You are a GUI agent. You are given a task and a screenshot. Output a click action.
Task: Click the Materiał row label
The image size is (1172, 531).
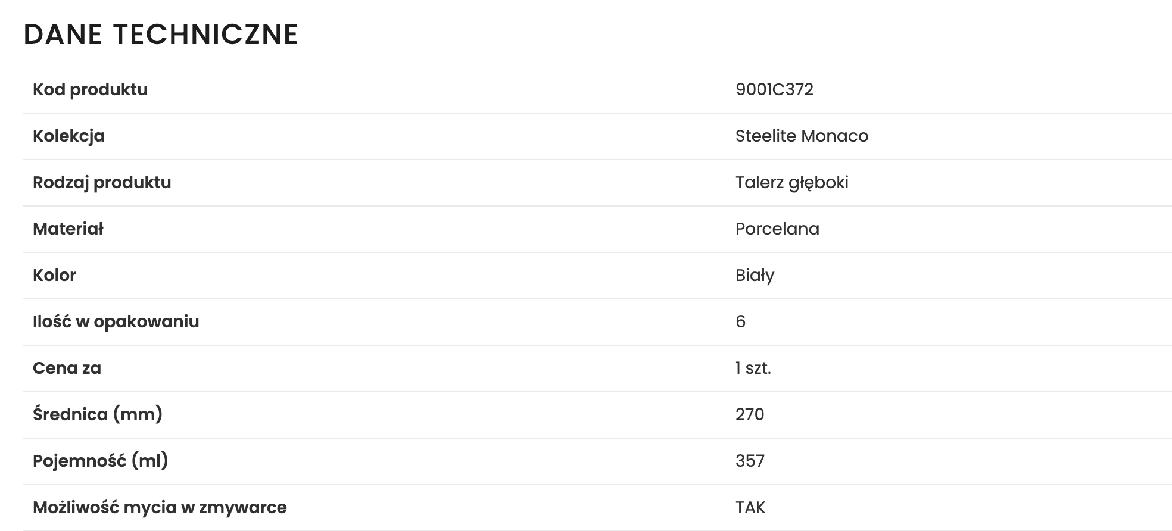(x=68, y=229)
